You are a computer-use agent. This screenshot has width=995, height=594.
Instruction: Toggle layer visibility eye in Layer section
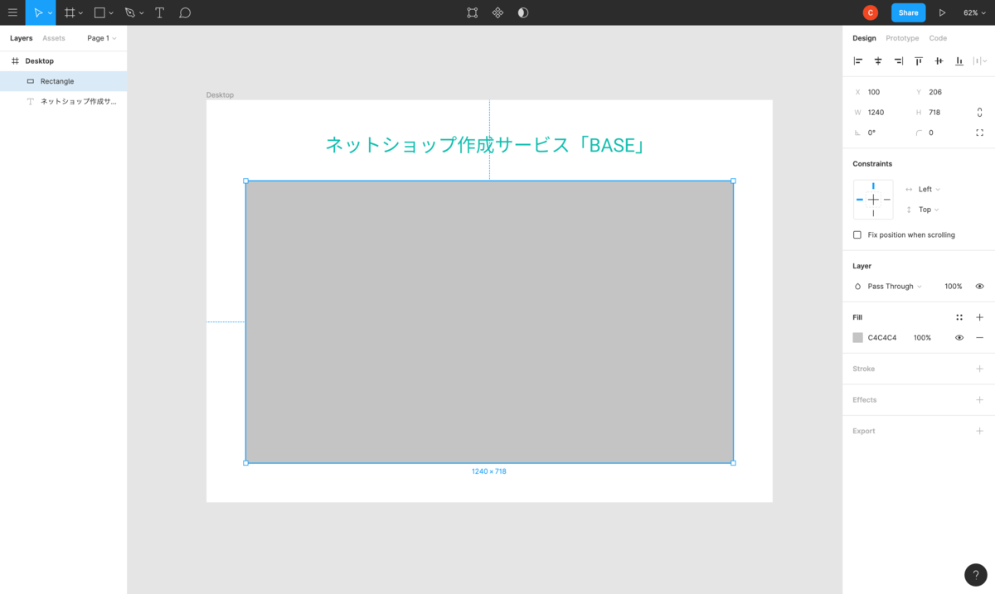(979, 287)
